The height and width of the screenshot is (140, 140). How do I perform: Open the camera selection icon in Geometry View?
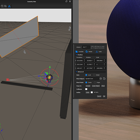coord(2,6)
